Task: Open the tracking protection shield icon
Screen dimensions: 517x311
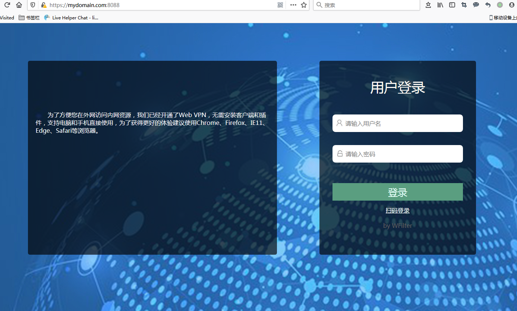Action: click(x=33, y=5)
